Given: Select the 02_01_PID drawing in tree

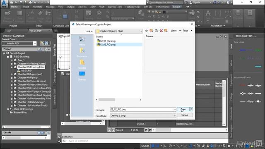Looking at the screenshot, I should 26,71.
